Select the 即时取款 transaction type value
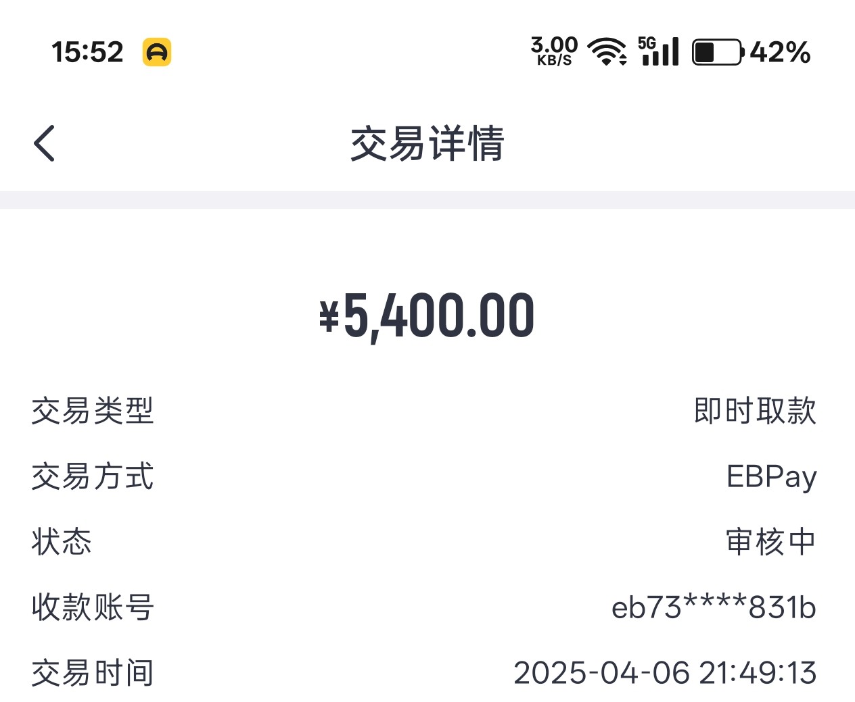This screenshot has height=702, width=855. pyautogui.click(x=755, y=411)
